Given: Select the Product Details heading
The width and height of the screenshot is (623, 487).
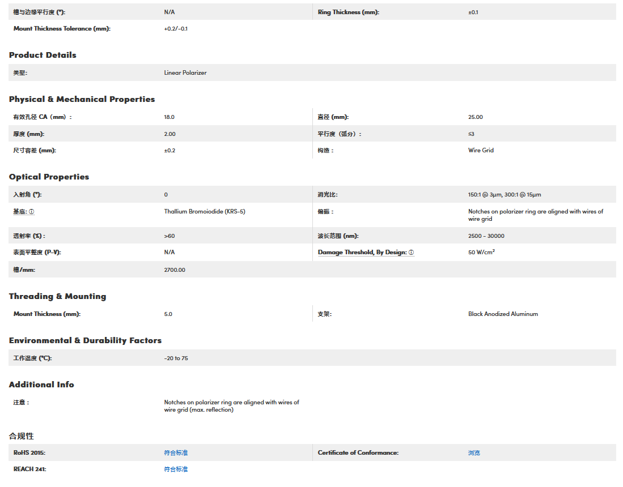Looking at the screenshot, I should tap(43, 55).
